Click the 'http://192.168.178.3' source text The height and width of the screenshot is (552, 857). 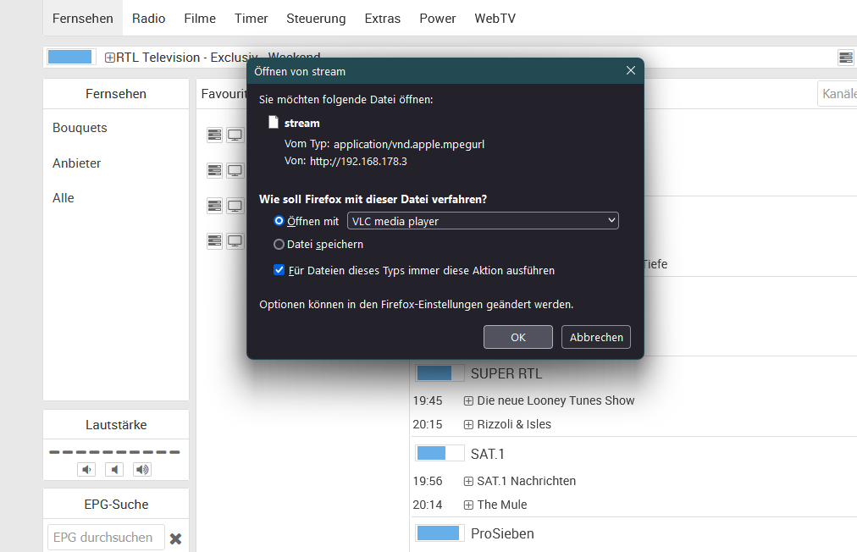tap(358, 161)
